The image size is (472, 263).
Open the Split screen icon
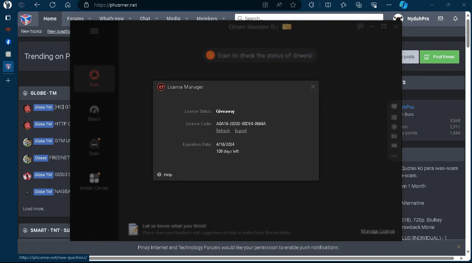point(328,5)
